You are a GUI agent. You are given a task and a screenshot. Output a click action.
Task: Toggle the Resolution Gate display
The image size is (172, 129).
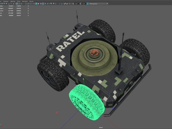(x=21, y=4)
